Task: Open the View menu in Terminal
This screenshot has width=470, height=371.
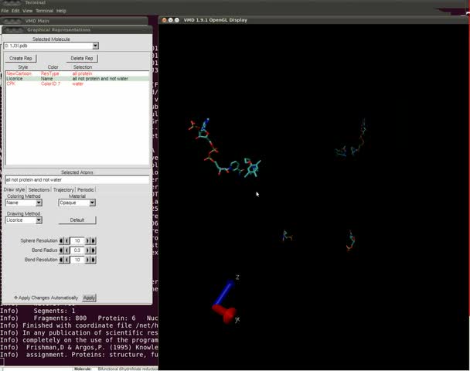Action: (x=27, y=11)
